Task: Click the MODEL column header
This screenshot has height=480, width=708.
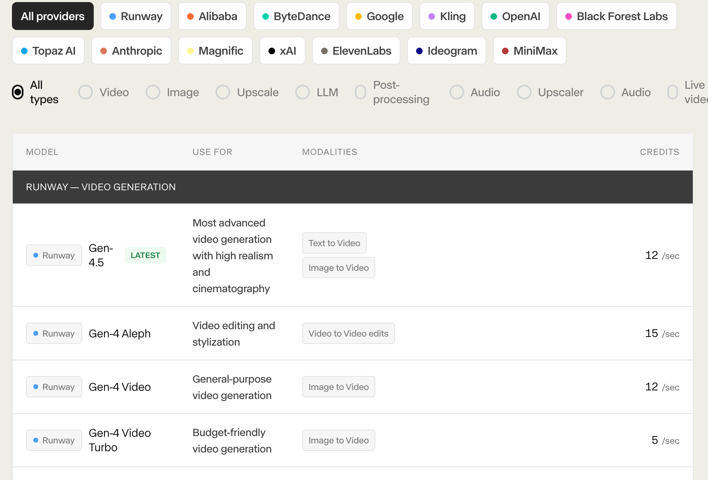Action: point(42,152)
